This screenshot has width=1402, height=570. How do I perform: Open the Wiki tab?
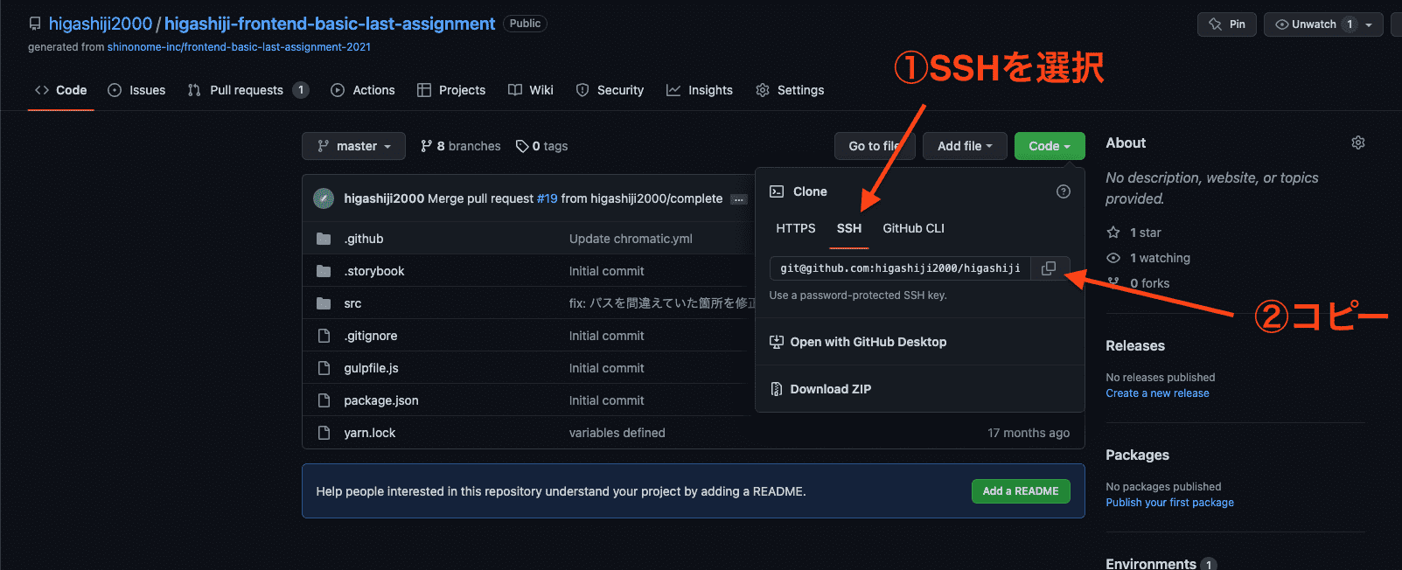(531, 90)
